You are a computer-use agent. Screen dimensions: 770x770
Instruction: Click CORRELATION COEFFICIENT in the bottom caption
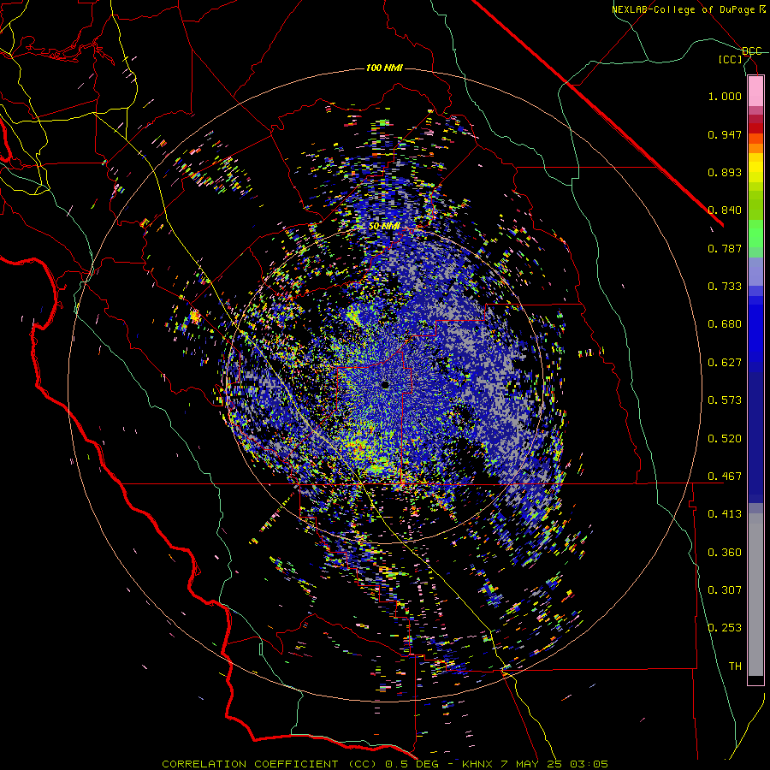point(250,764)
